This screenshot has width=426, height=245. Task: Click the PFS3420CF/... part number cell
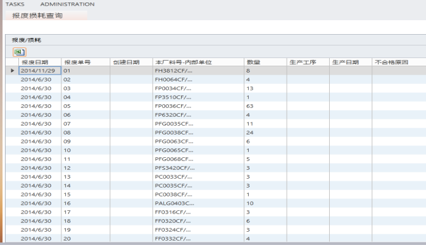[198, 168]
